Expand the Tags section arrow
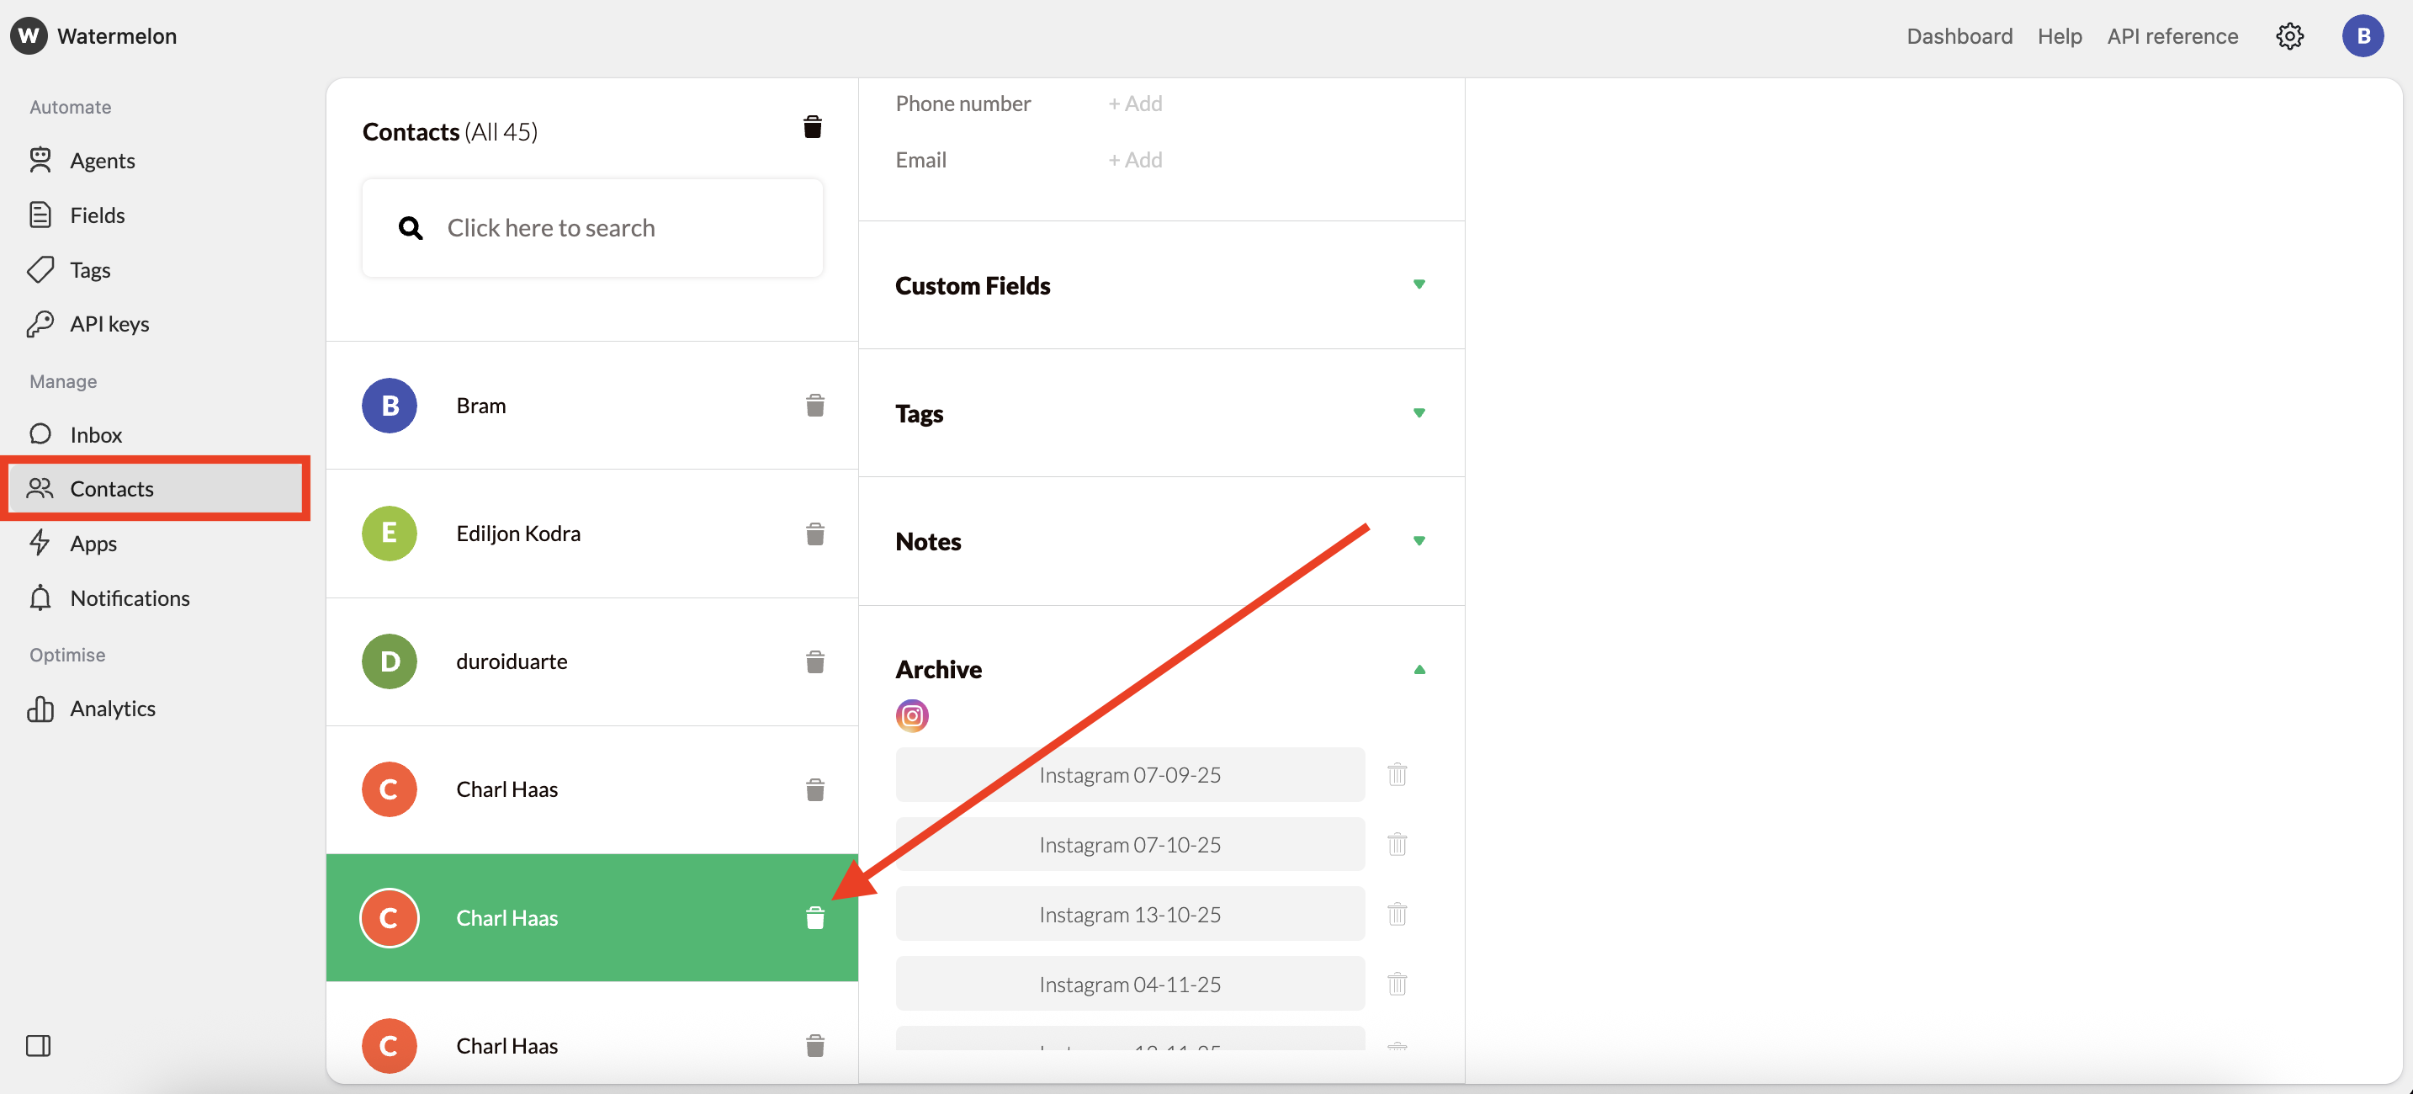Viewport: 2413px width, 1094px height. (x=1419, y=413)
